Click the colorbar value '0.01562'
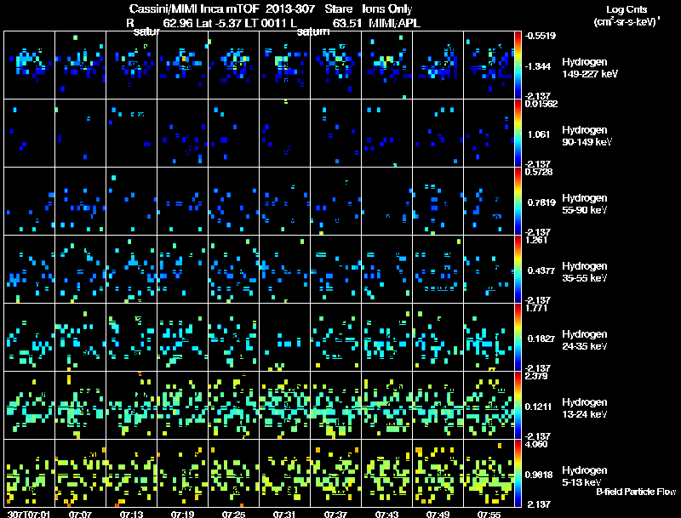 coord(541,104)
